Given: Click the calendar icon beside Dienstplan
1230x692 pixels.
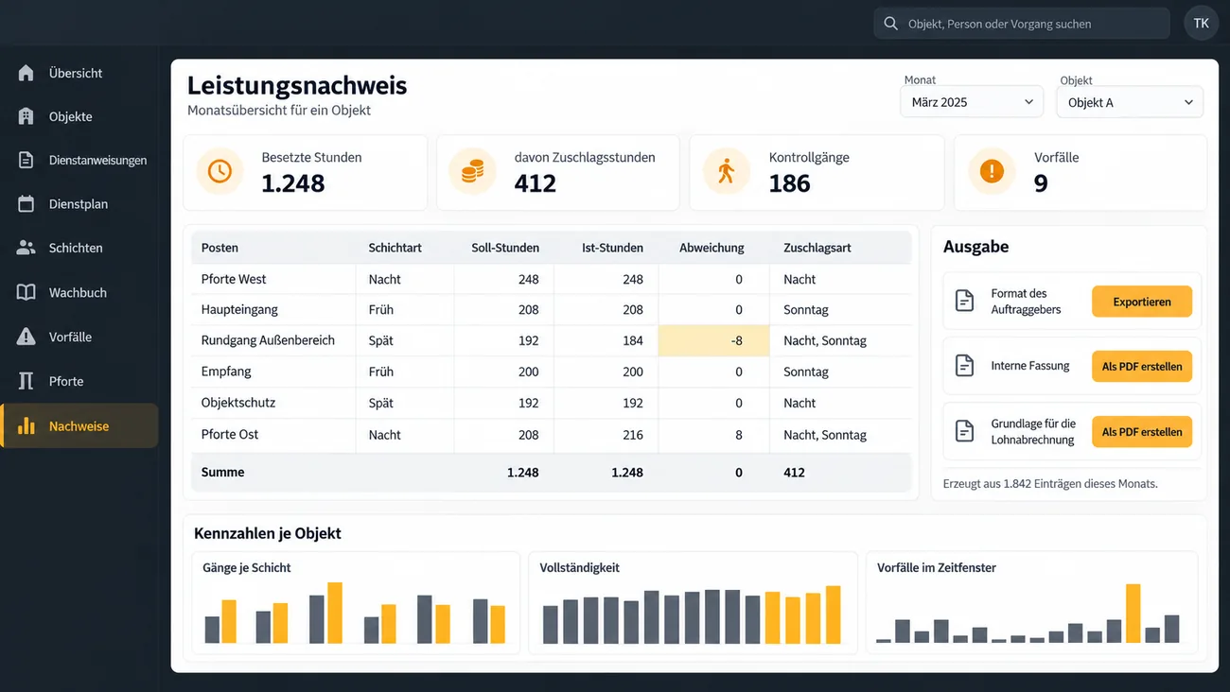Looking at the screenshot, I should pyautogui.click(x=26, y=203).
